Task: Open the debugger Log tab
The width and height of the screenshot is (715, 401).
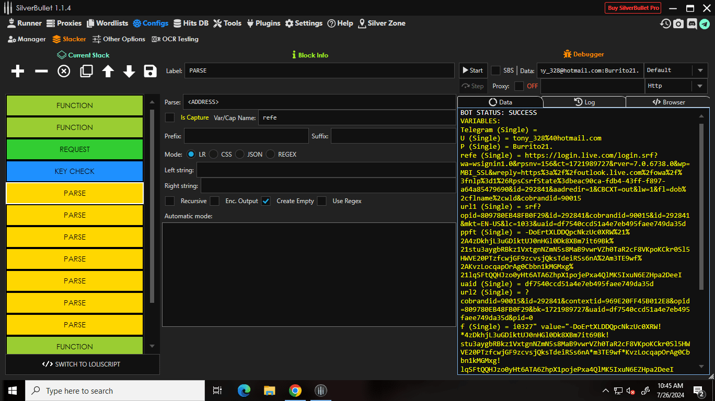Action: tap(584, 102)
